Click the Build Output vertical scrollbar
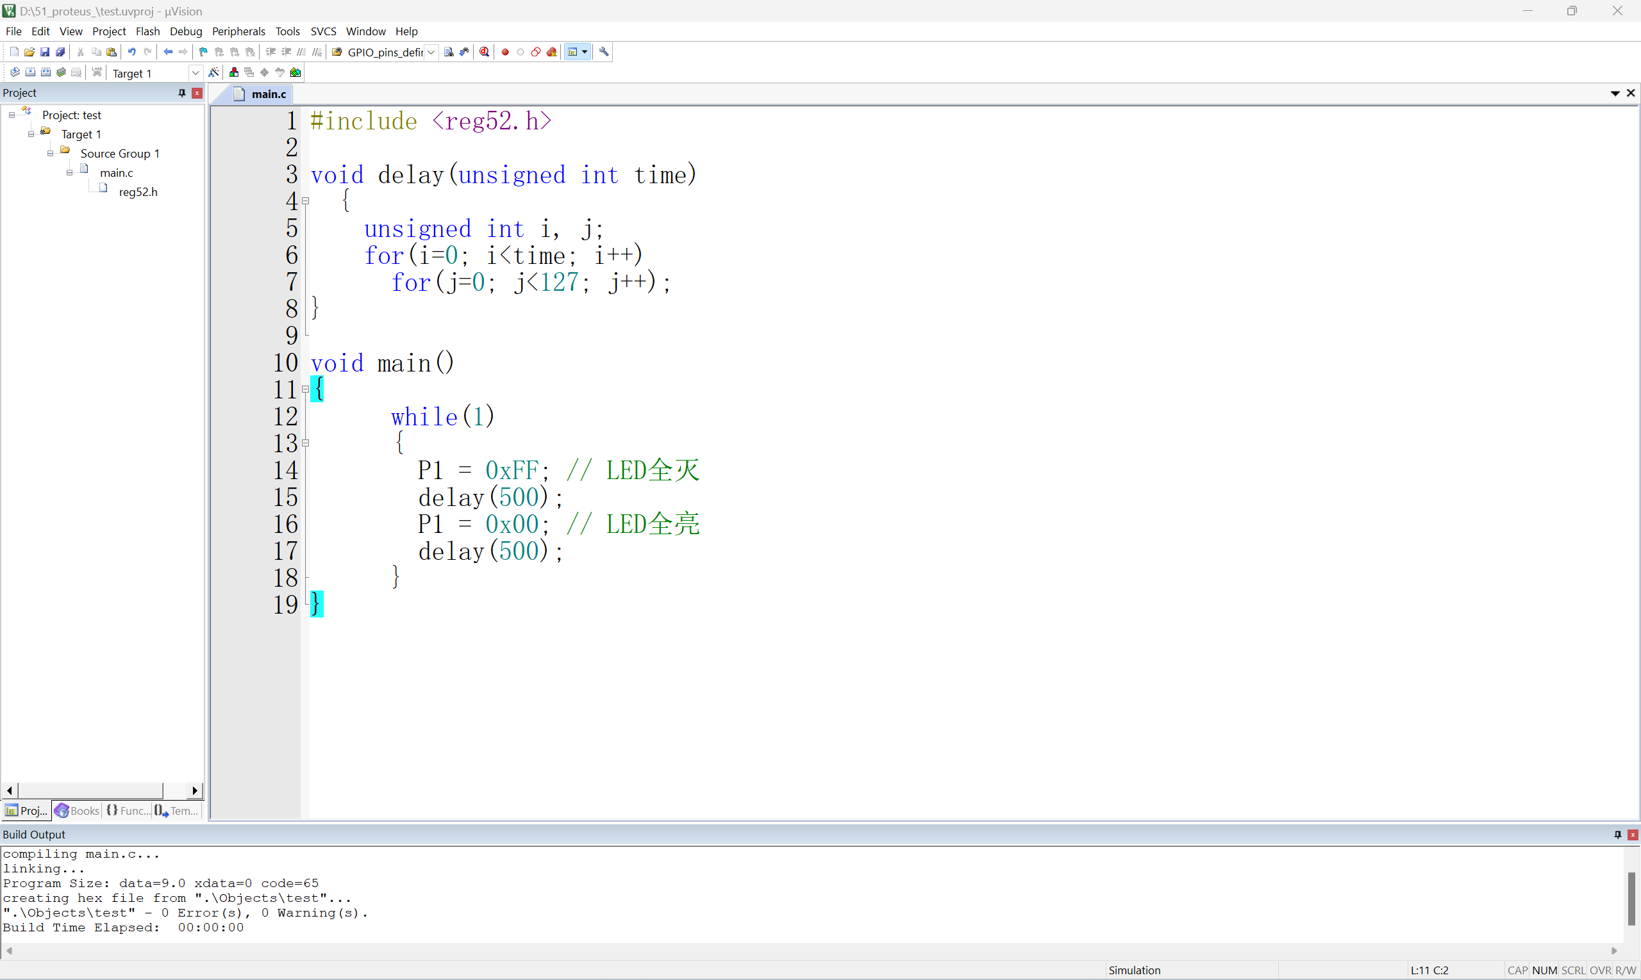Image resolution: width=1641 pixels, height=980 pixels. (x=1631, y=898)
